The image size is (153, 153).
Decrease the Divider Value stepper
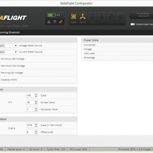36,103
